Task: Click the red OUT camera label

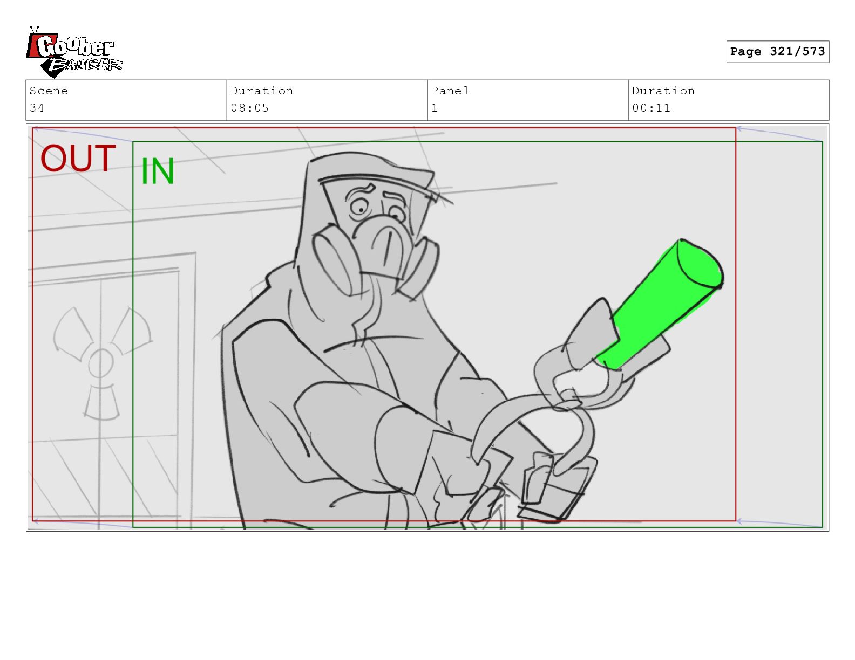Action: coord(78,159)
